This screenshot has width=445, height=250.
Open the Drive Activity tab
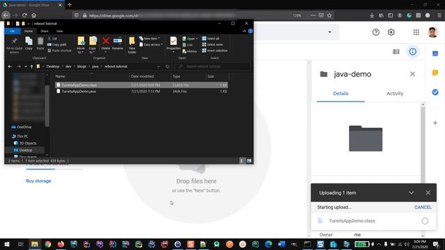click(395, 93)
